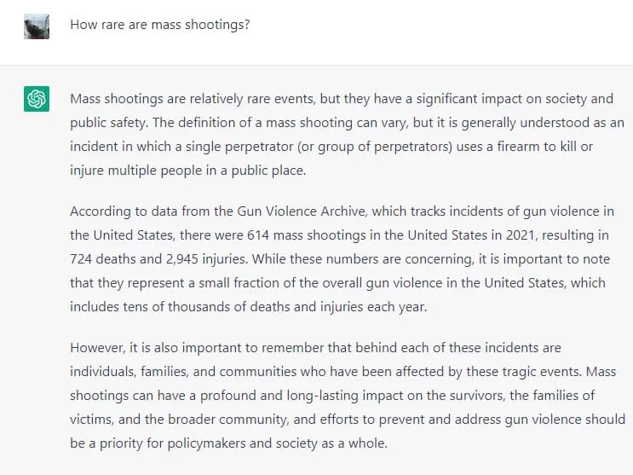This screenshot has width=633, height=475.
Task: Click the question "How rare are mass shootings?"
Action: pyautogui.click(x=159, y=24)
